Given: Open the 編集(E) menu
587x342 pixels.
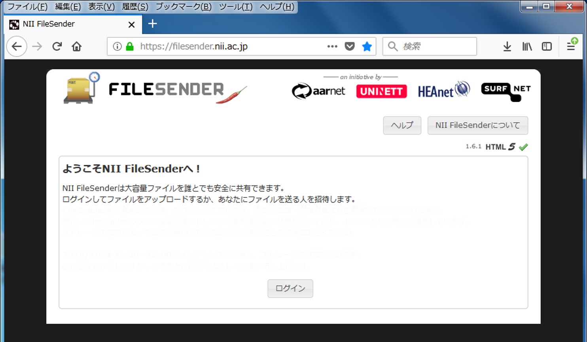Looking at the screenshot, I should (x=68, y=7).
